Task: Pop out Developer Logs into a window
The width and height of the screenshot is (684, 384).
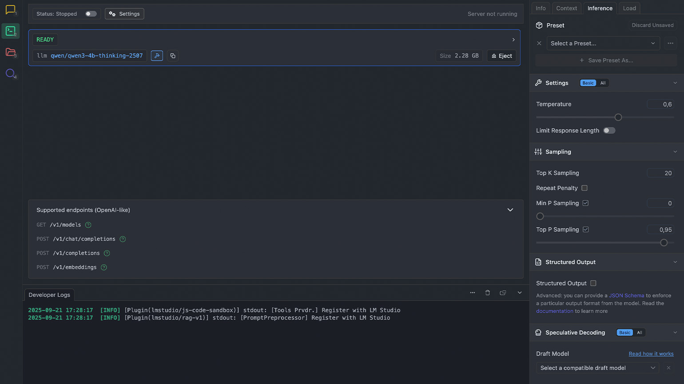Action: click(503, 293)
